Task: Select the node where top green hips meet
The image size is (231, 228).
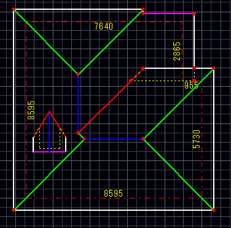Action: point(78,74)
